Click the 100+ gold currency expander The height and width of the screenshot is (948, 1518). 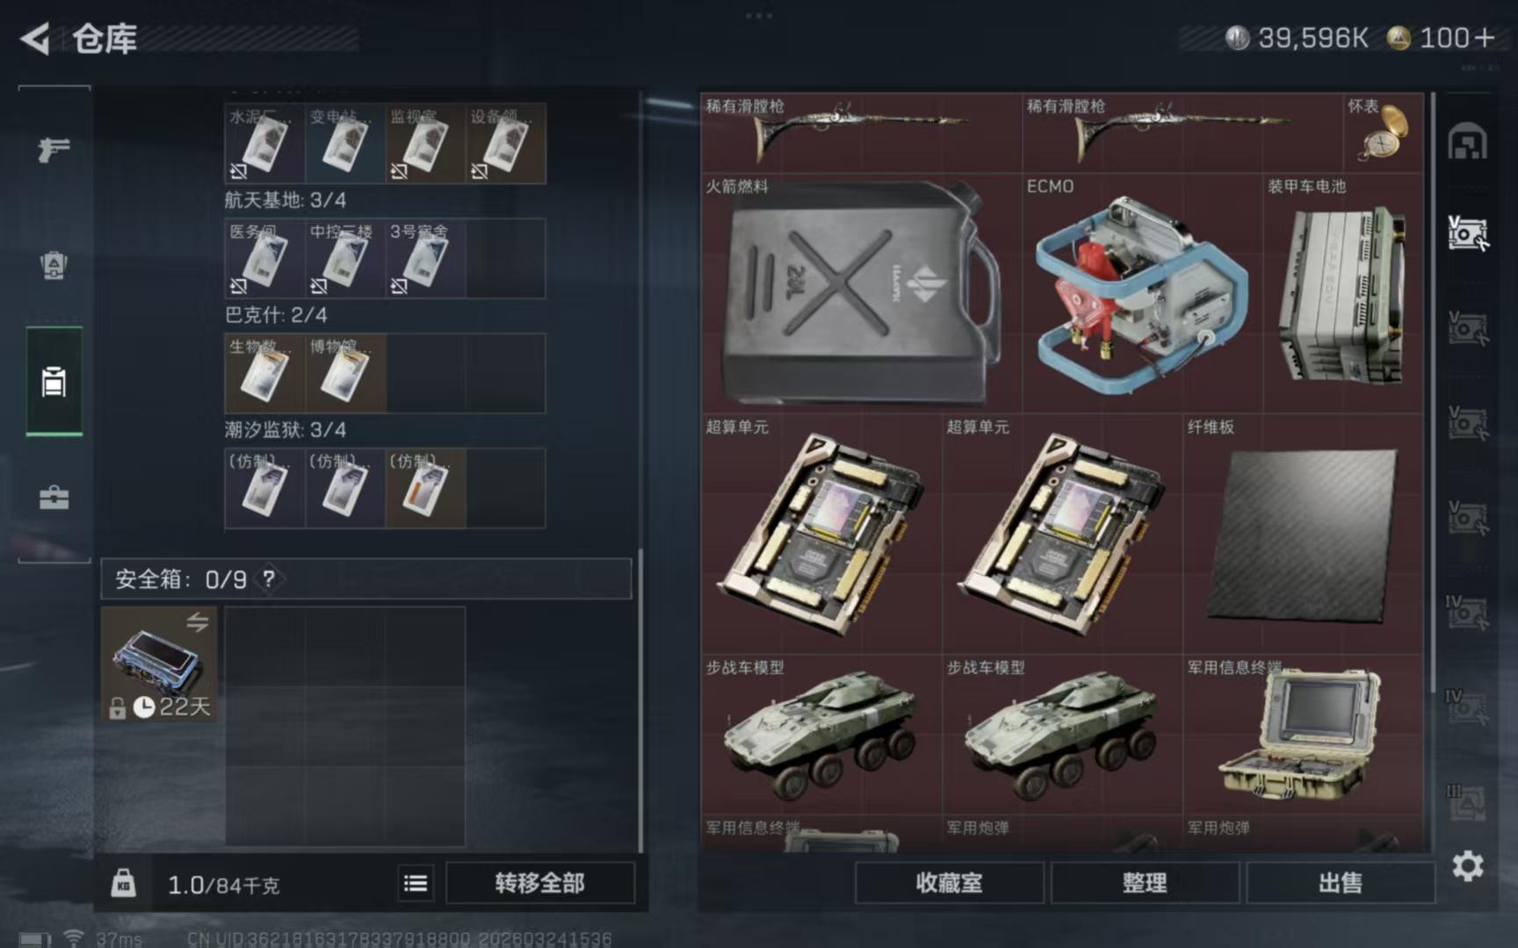coord(1442,38)
